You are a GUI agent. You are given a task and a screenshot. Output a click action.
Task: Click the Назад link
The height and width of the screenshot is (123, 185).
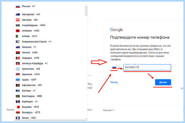[114, 82]
